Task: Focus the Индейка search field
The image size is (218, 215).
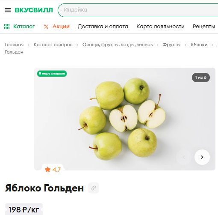Action: pos(138,10)
